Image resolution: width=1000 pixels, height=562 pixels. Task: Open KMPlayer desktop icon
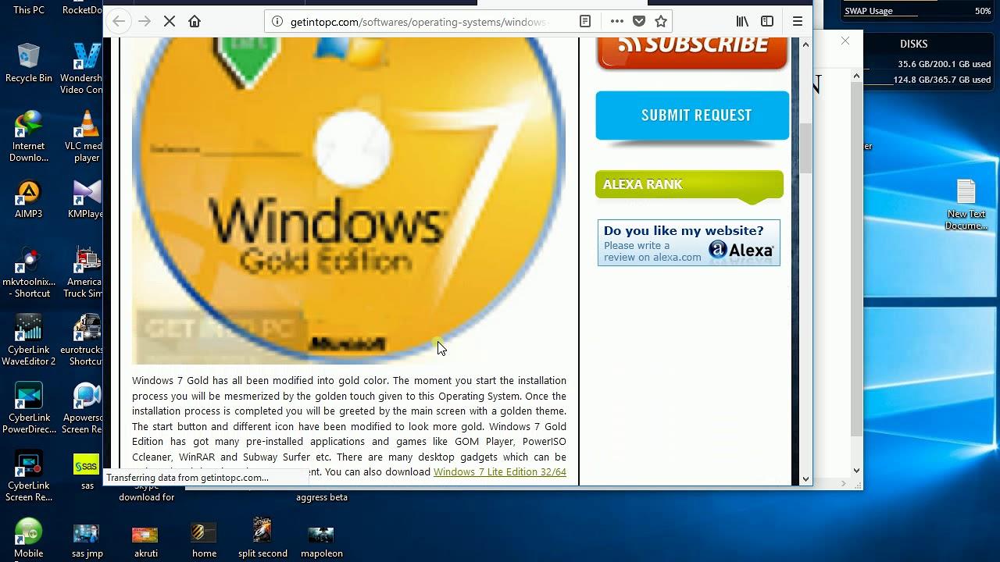pyautogui.click(x=86, y=199)
